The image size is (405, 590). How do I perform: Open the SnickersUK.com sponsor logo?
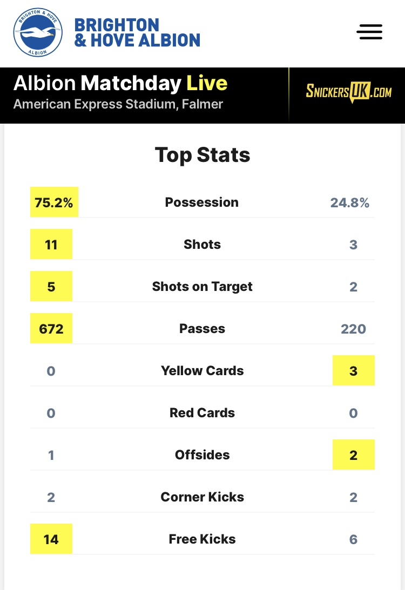pyautogui.click(x=348, y=92)
